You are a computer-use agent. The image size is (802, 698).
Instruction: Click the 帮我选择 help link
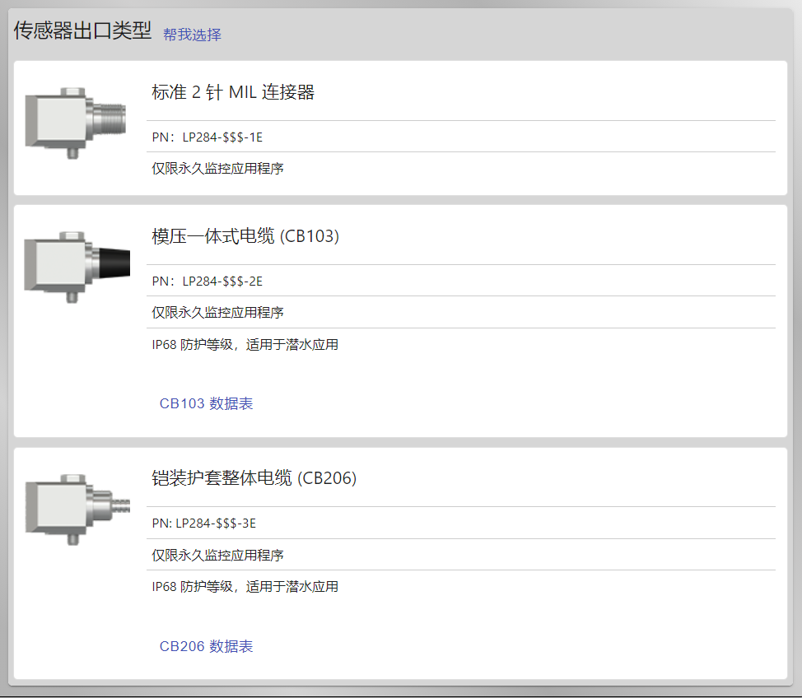point(192,35)
